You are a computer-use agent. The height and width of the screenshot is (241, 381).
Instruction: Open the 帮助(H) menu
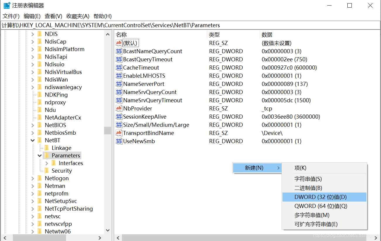pos(103,16)
